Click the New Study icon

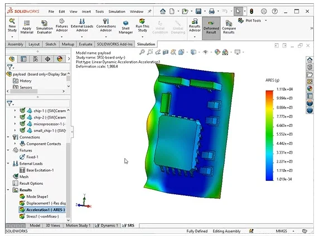click(x=12, y=26)
